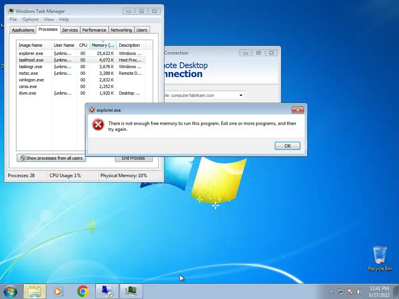This screenshot has height=299, width=399.
Task: Select the winlogon.exe process row
Action: [x=81, y=80]
